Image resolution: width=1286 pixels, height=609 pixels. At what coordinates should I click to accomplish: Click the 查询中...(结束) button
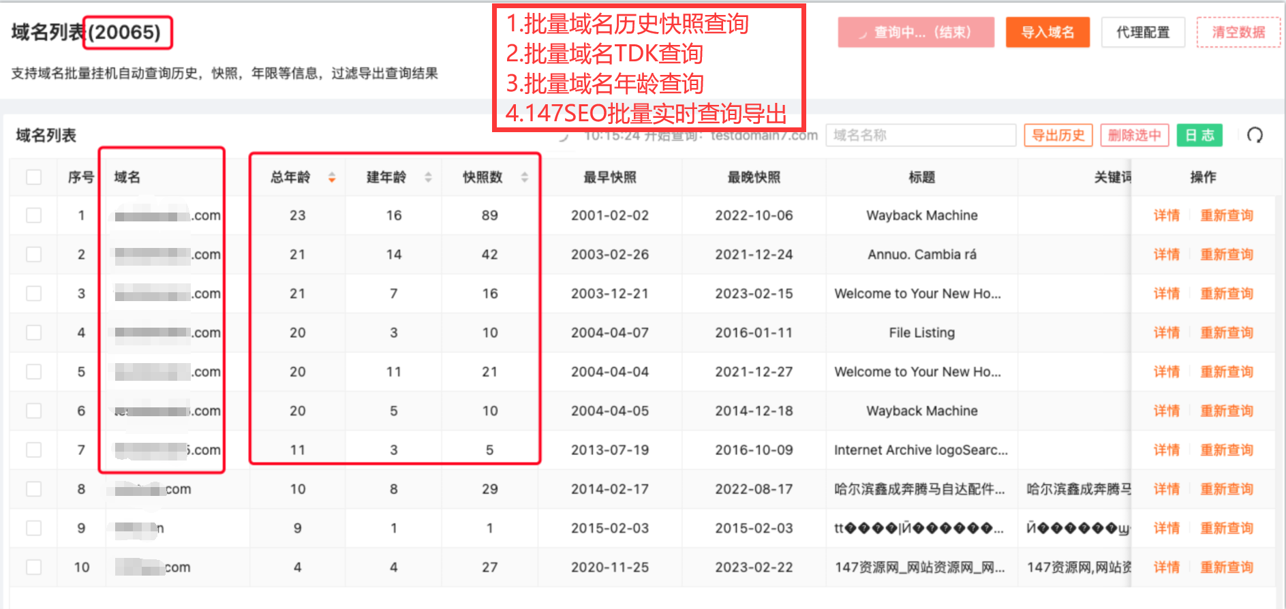click(916, 32)
